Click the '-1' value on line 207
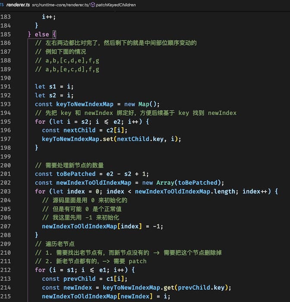The height and width of the screenshot is (302, 290). pos(156,226)
